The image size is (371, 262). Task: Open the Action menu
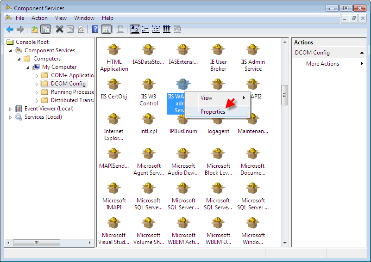[39, 18]
